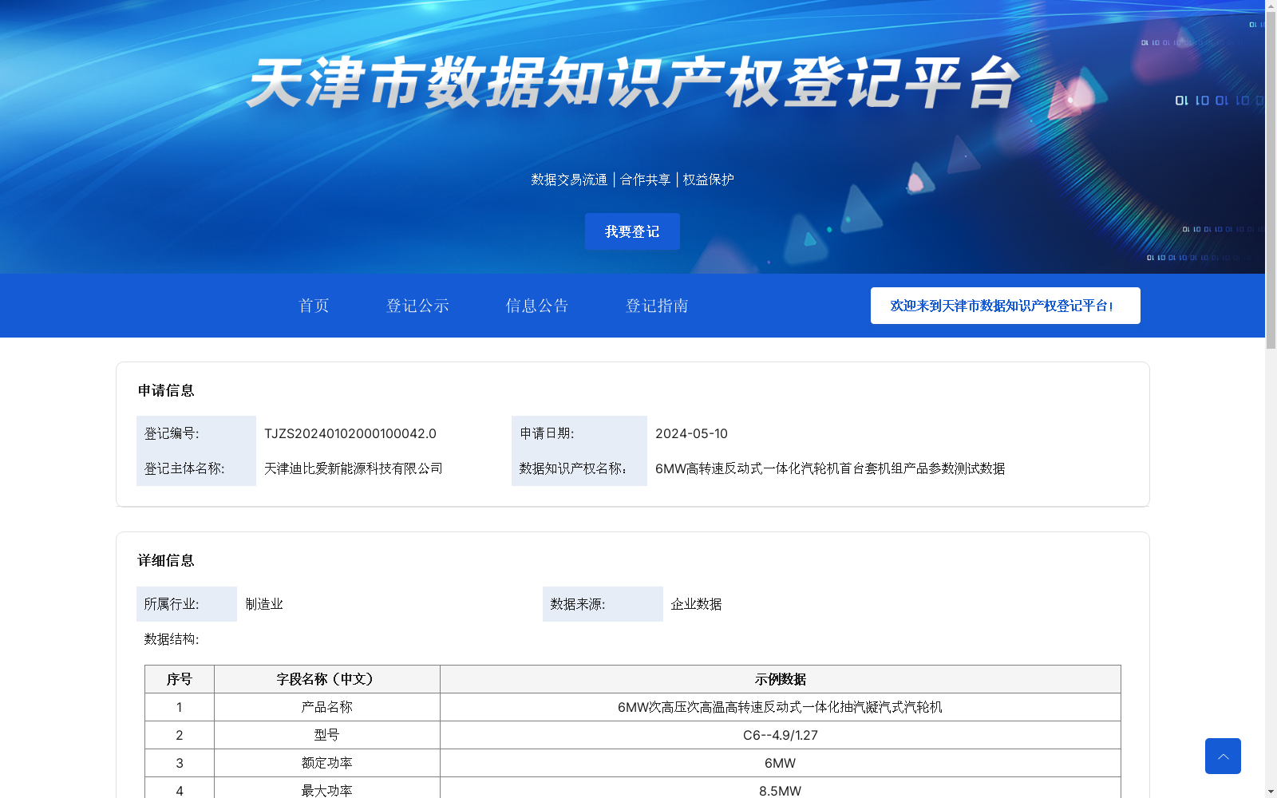The image size is (1277, 798).
Task: Click the 企业数据 value
Action: point(696,604)
